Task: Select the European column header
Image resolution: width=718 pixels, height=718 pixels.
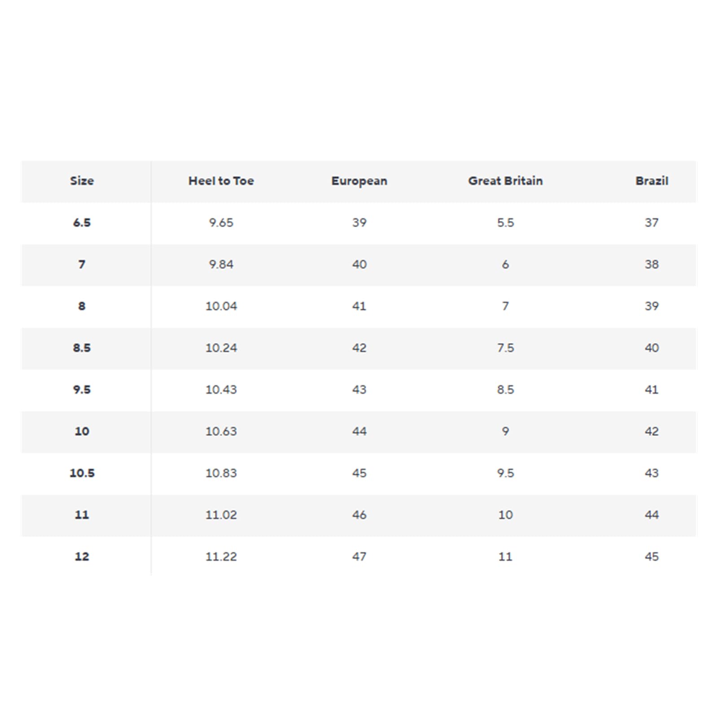Action: [x=359, y=181]
